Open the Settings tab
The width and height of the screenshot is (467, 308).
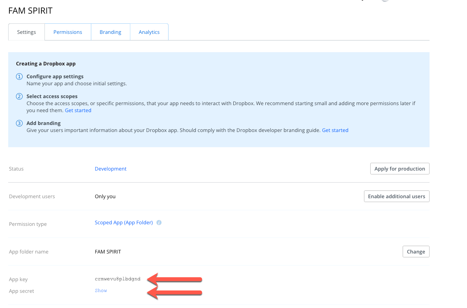[x=27, y=32]
